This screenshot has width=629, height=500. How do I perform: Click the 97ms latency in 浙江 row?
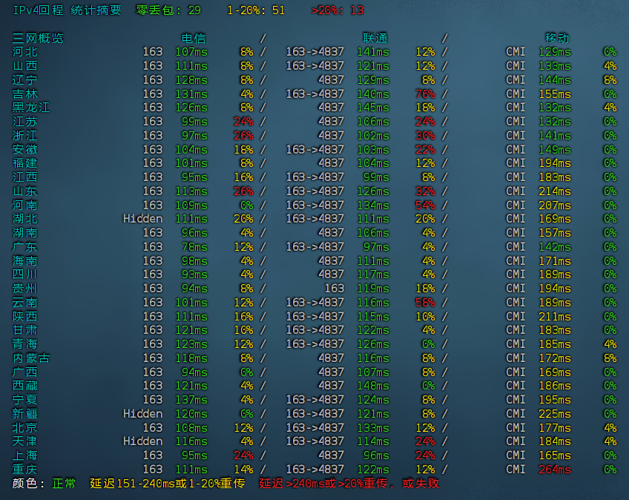click(x=194, y=136)
